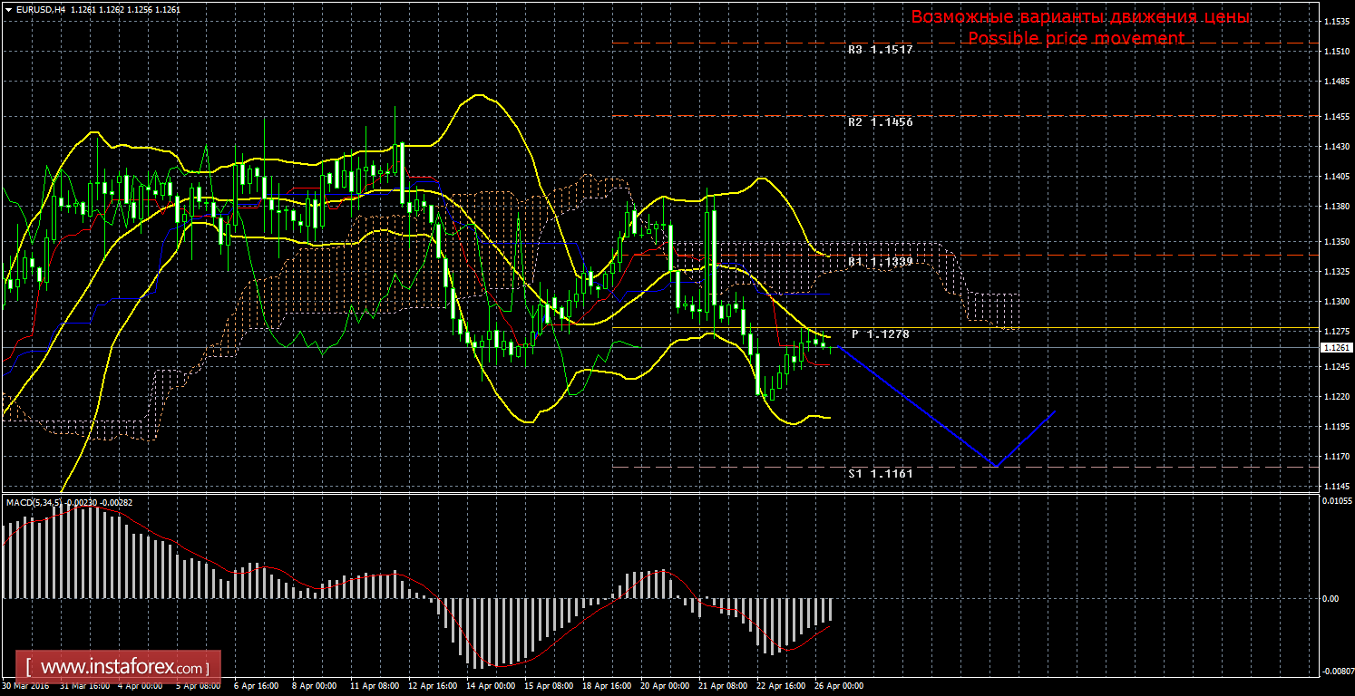
Task: Click the 1.1535 price axis value
Action: tap(1336, 21)
